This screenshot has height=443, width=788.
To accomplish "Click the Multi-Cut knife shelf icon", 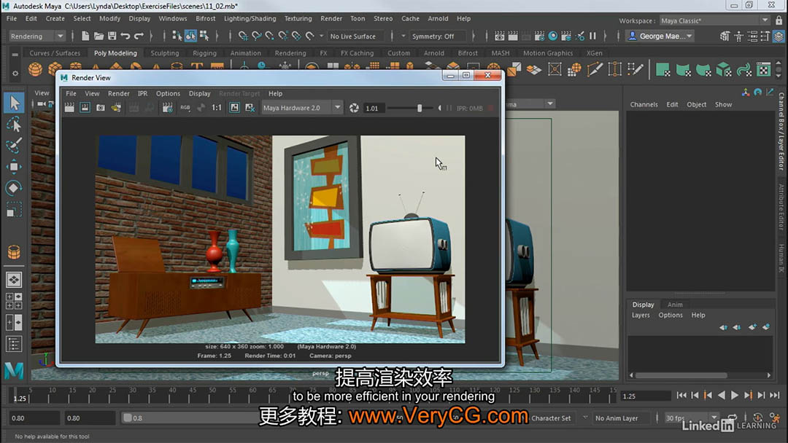I will tap(595, 69).
